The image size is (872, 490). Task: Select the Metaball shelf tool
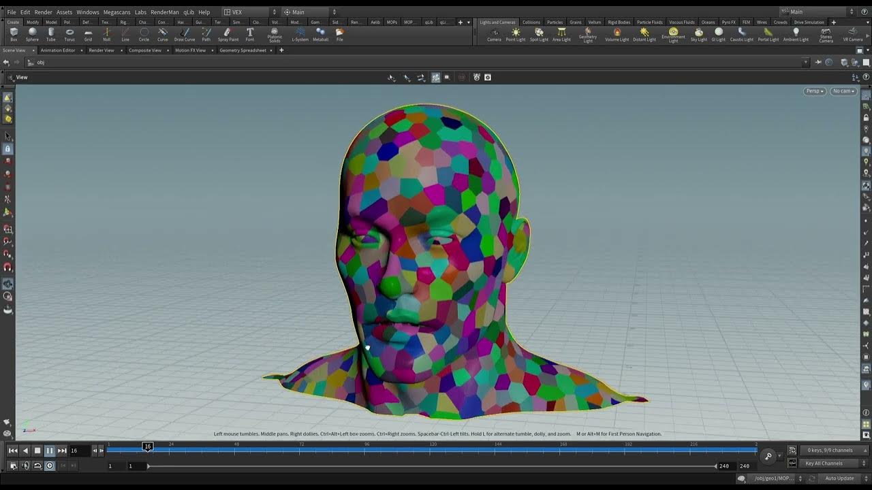click(x=320, y=35)
